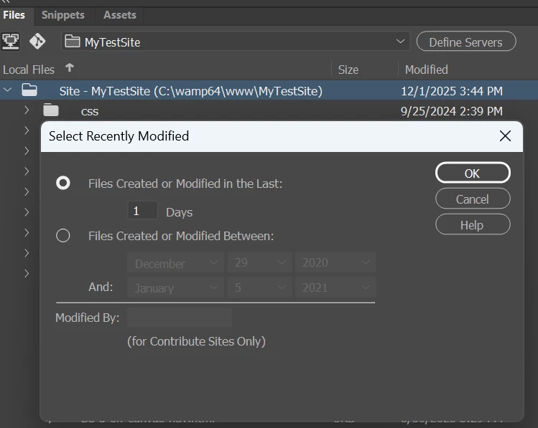Open the start year 2020 dropdown
The image size is (538, 428).
click(335, 262)
